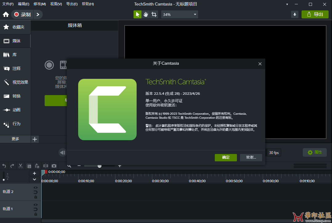Undo the last action

4,166
